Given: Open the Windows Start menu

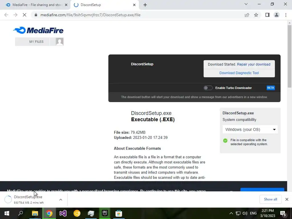Looking at the screenshot, I should [7, 213].
